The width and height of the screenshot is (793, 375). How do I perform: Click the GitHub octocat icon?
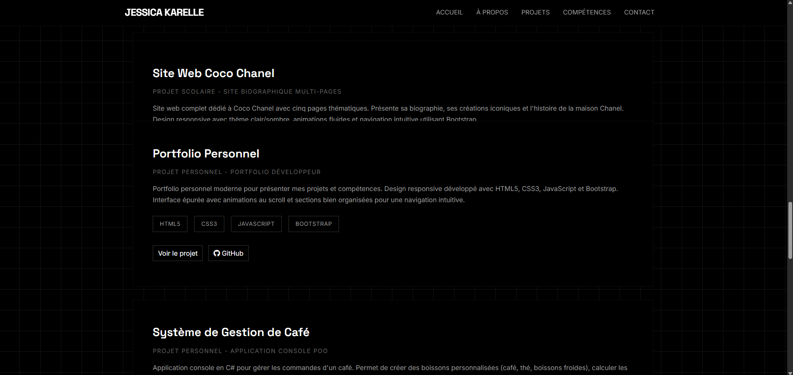click(216, 253)
